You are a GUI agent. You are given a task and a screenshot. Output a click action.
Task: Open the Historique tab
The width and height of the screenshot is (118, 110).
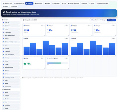pyautogui.click(x=14, y=6)
